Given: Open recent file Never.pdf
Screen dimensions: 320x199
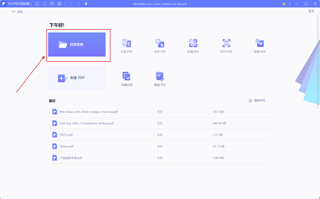Looking at the screenshot, I should (67, 146).
